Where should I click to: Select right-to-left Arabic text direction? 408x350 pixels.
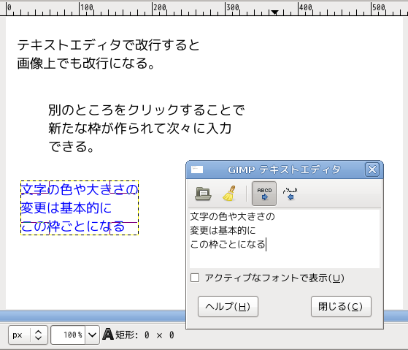pos(290,194)
